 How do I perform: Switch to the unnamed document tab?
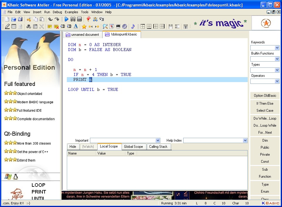[83, 35]
